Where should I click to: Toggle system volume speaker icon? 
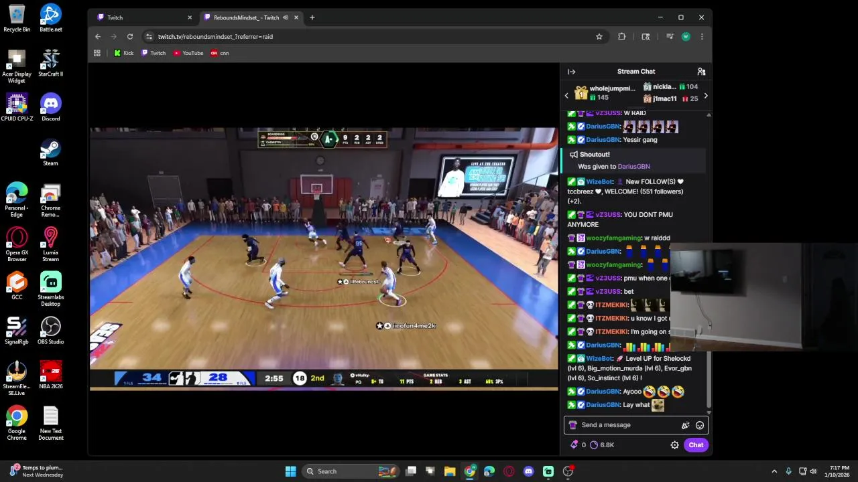814,471
